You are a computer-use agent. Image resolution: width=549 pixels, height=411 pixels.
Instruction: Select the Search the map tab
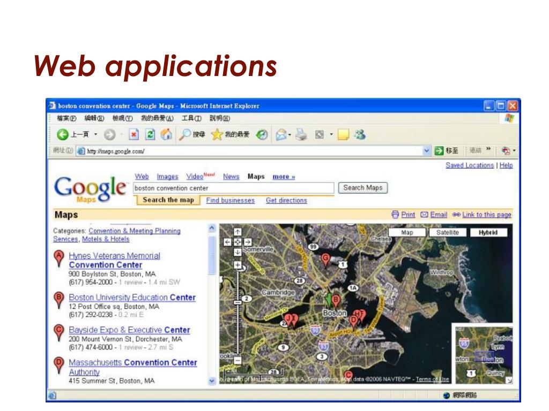(168, 200)
